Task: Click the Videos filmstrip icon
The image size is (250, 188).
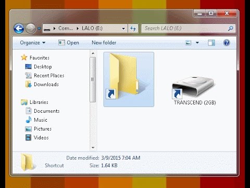Action: click(28, 137)
